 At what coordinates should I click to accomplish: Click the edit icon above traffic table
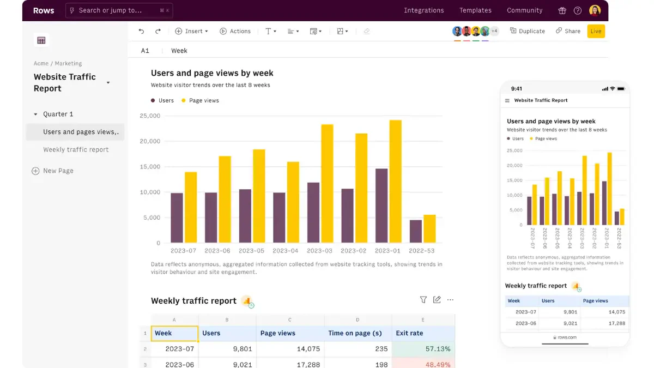(x=437, y=300)
